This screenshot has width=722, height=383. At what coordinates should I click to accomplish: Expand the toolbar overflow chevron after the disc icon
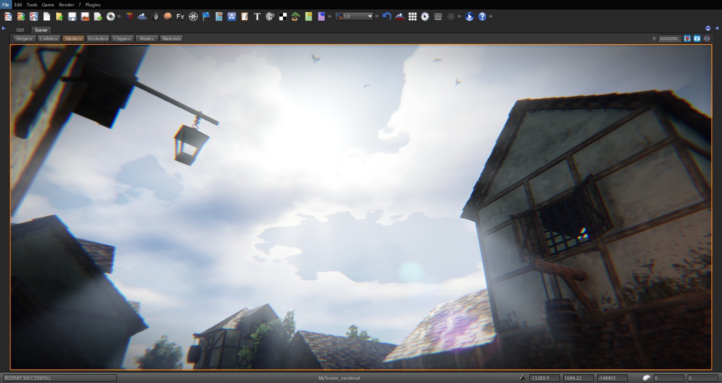(119, 17)
